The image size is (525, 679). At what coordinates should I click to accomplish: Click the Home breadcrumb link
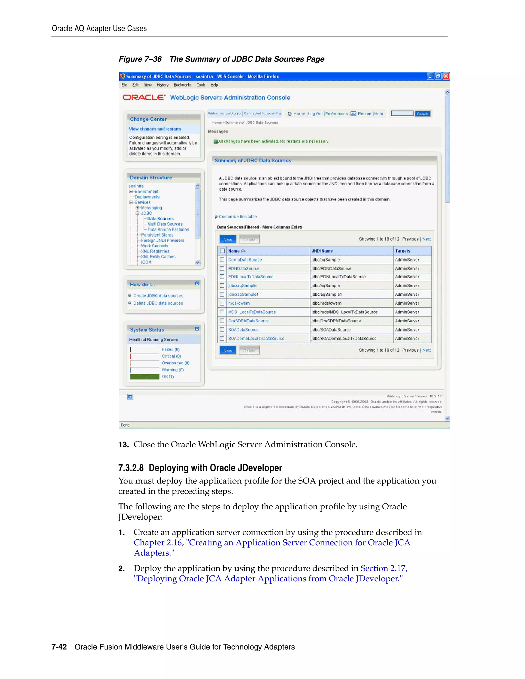tap(217, 122)
